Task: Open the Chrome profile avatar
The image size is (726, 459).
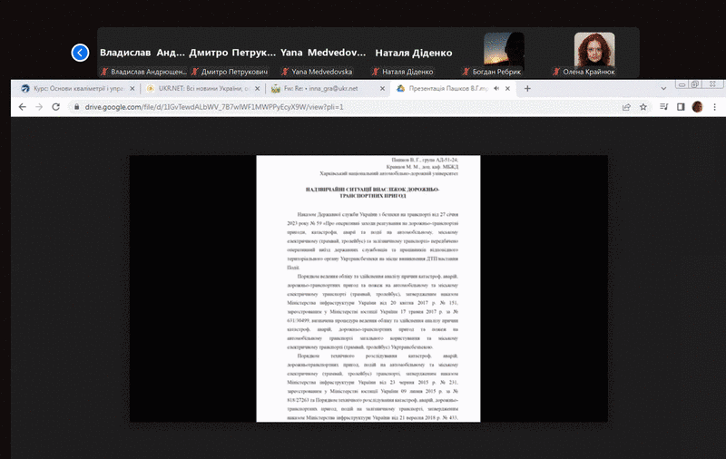Action: (697, 106)
